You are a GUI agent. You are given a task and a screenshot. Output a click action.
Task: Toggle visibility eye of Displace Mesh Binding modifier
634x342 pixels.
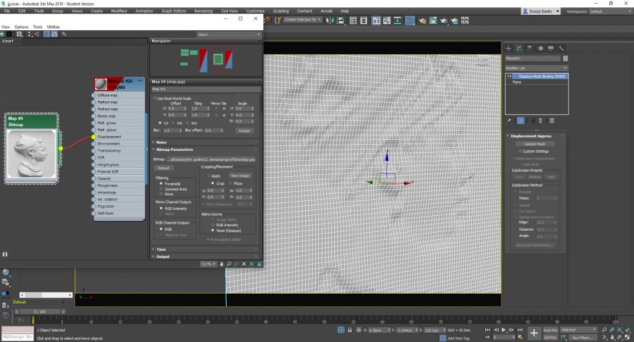pos(510,76)
